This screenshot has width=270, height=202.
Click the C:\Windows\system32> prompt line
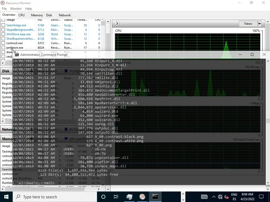pos(34,183)
